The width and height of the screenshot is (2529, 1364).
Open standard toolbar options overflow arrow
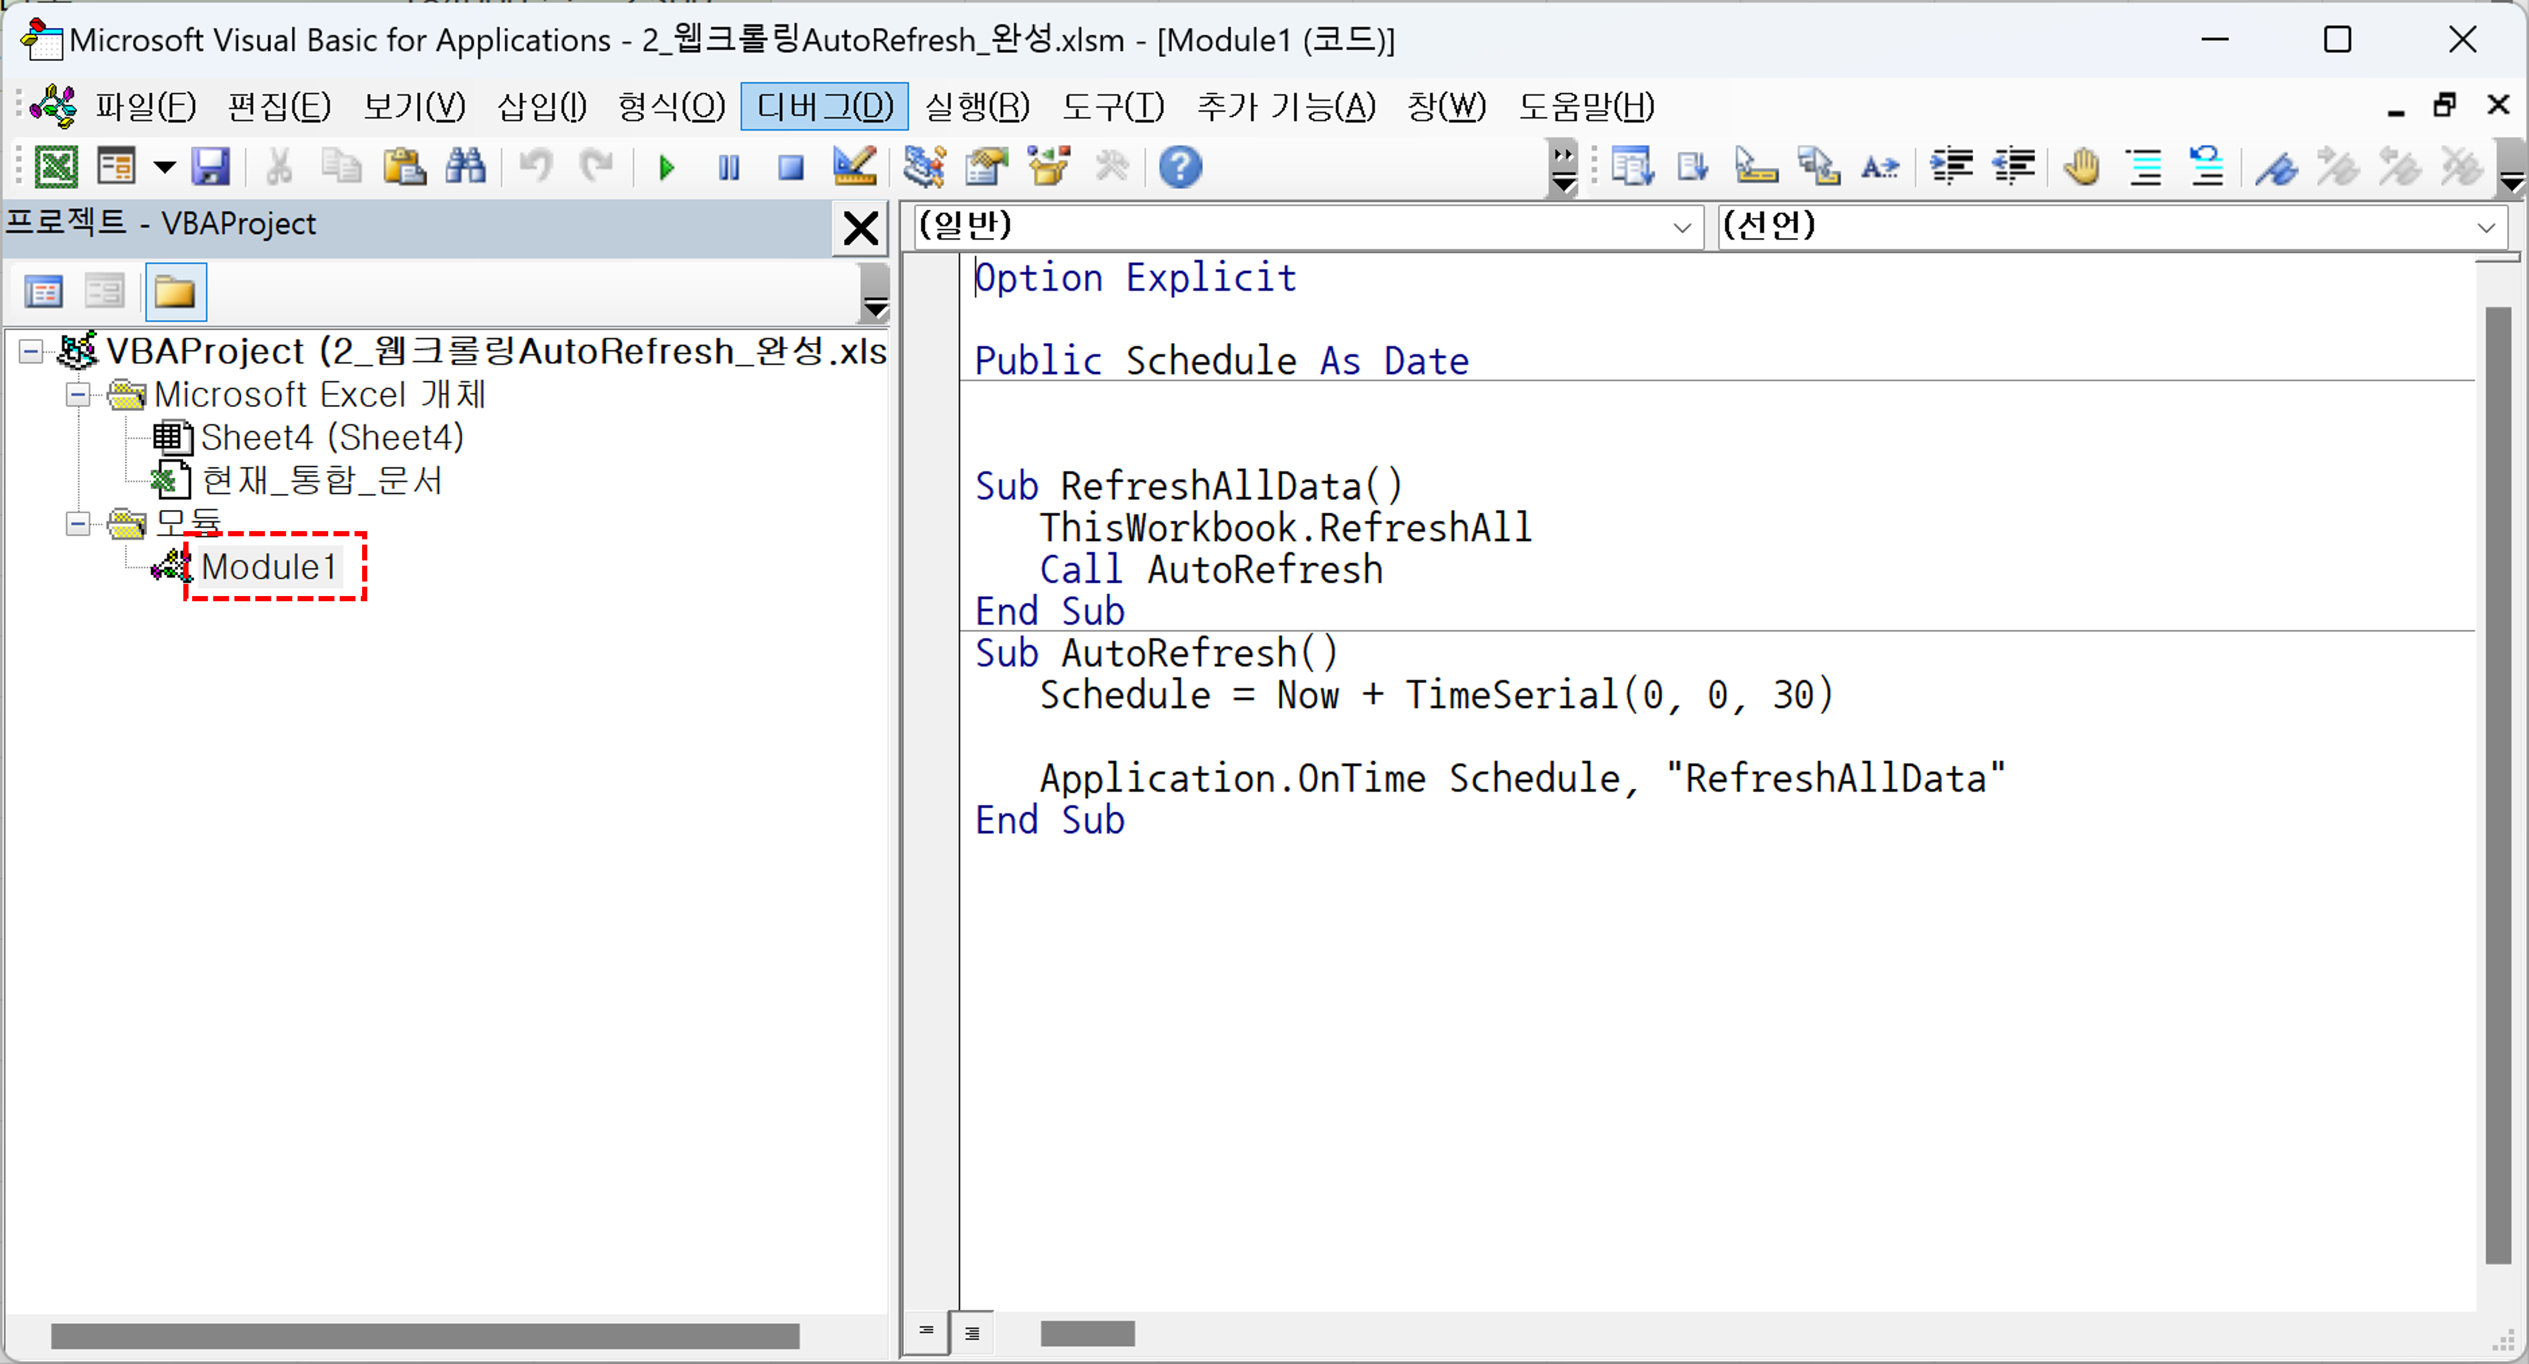pyautogui.click(x=1563, y=169)
